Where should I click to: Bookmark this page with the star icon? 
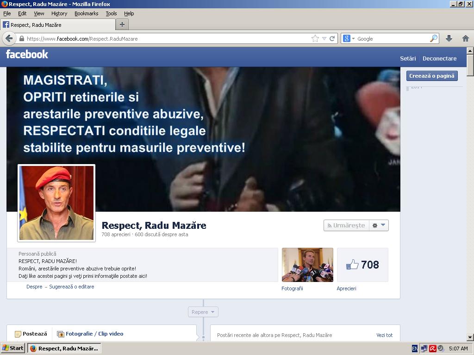pyautogui.click(x=315, y=38)
